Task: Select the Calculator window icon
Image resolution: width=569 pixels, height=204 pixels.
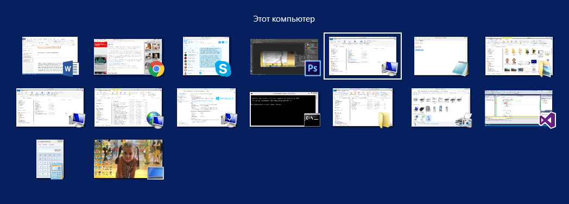Action: pos(57,171)
